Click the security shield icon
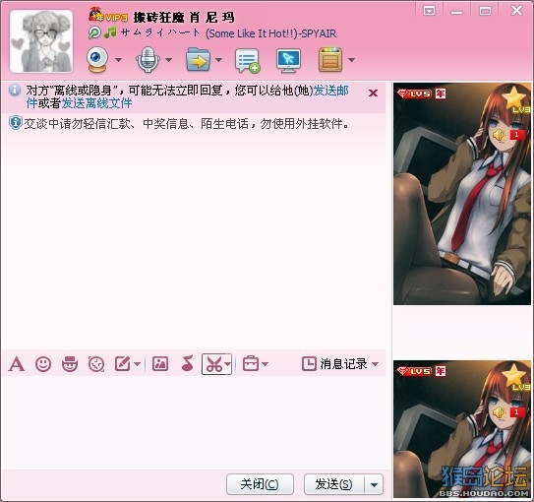Screen dimensions: 534x502 tap(16, 123)
